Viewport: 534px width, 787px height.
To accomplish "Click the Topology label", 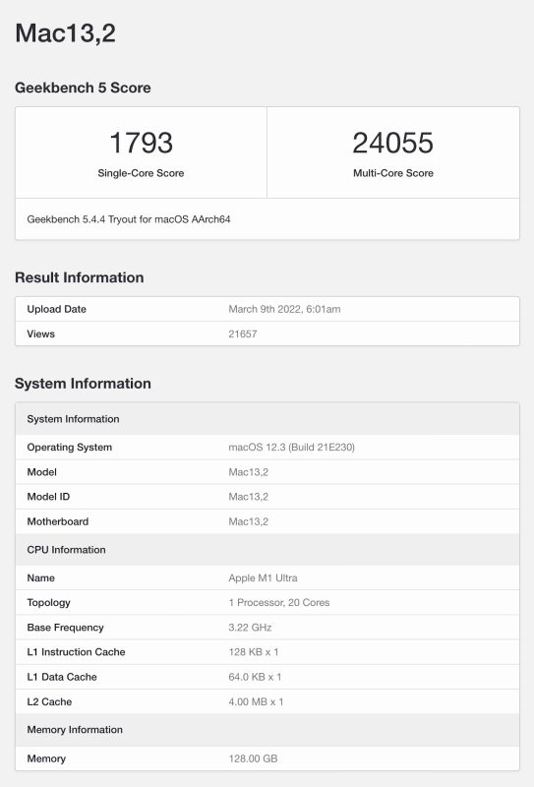I will pyautogui.click(x=49, y=603).
